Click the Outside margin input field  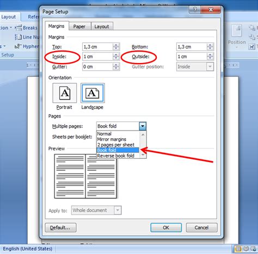tap(192, 57)
